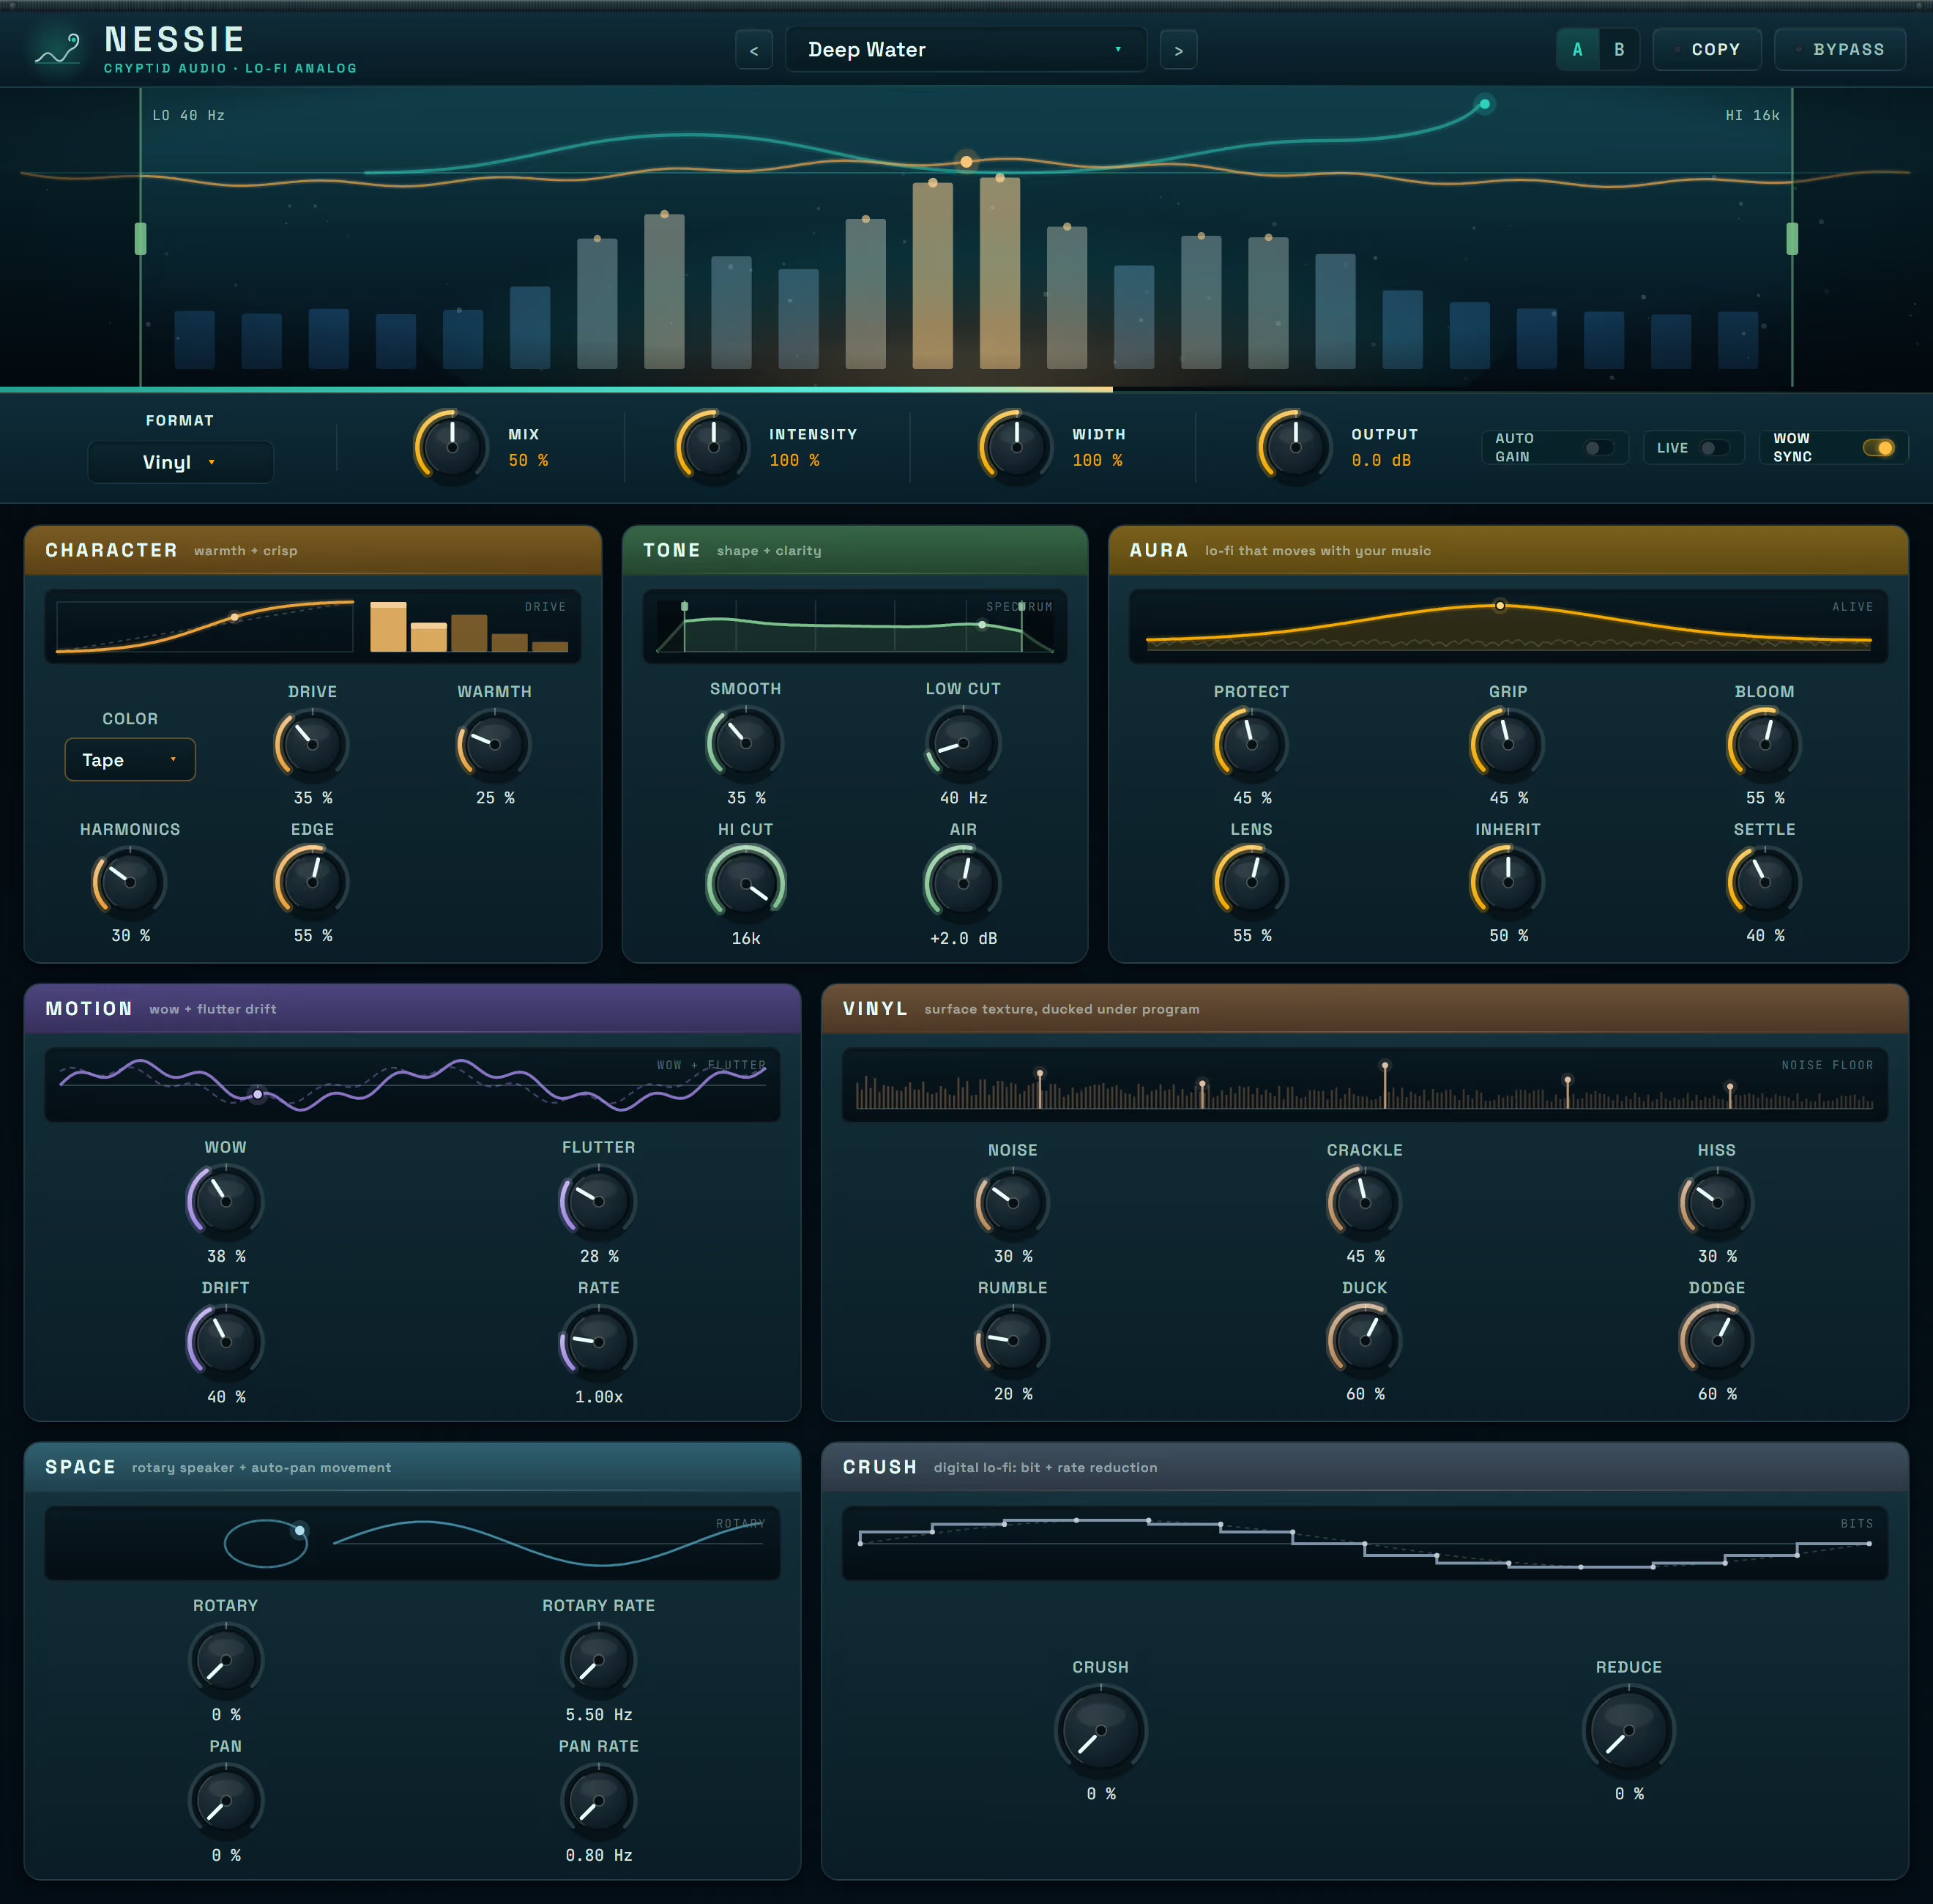Image resolution: width=1933 pixels, height=1904 pixels.
Task: Toggle the LIVE switch
Action: click(1715, 448)
